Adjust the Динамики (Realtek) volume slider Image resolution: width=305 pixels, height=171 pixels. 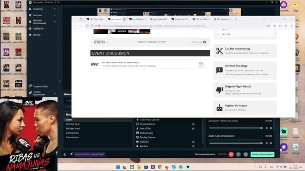(x=235, y=128)
